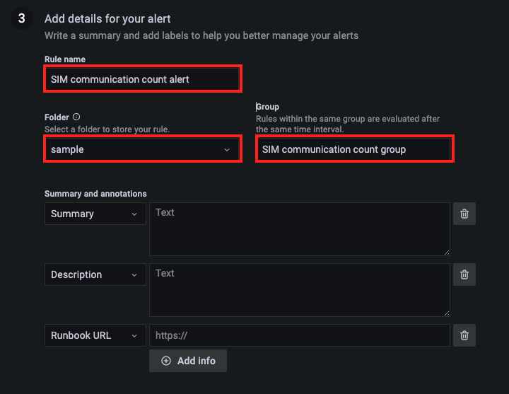This screenshot has width=509, height=394.
Task: Click into the Summary text area
Action: tap(300, 229)
